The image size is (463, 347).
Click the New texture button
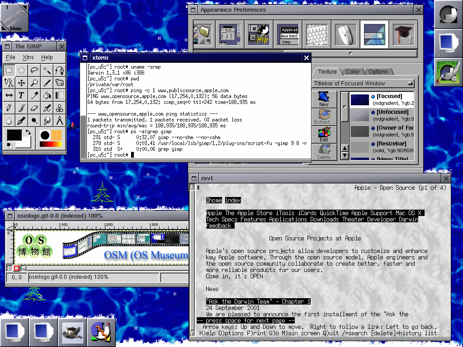[x=324, y=99]
